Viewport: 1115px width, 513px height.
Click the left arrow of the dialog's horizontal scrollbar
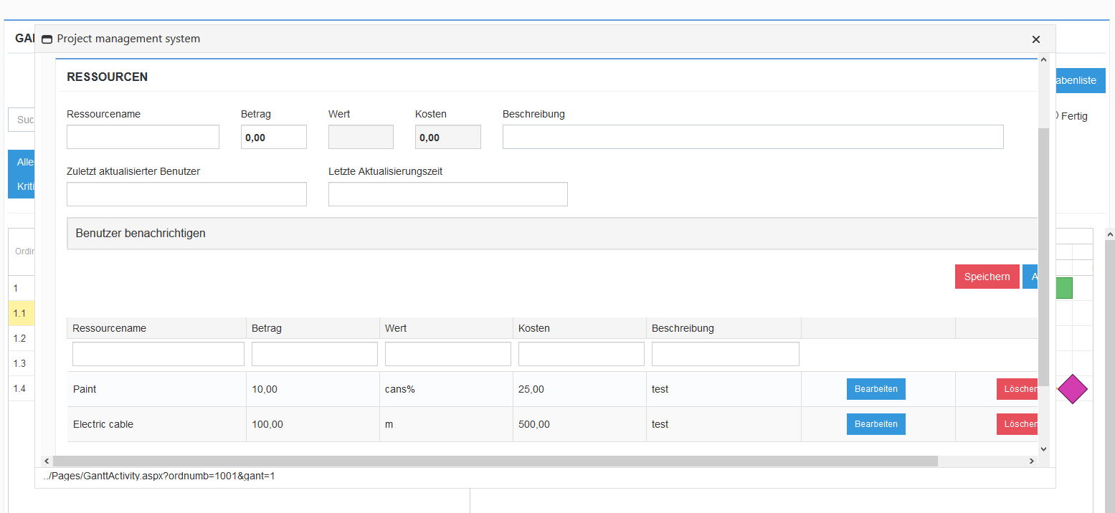47,461
